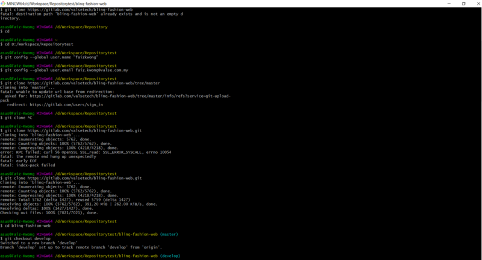Click the (develop) branch label in prompt
Image resolution: width=482 pixels, height=260 pixels.
(x=169, y=256)
